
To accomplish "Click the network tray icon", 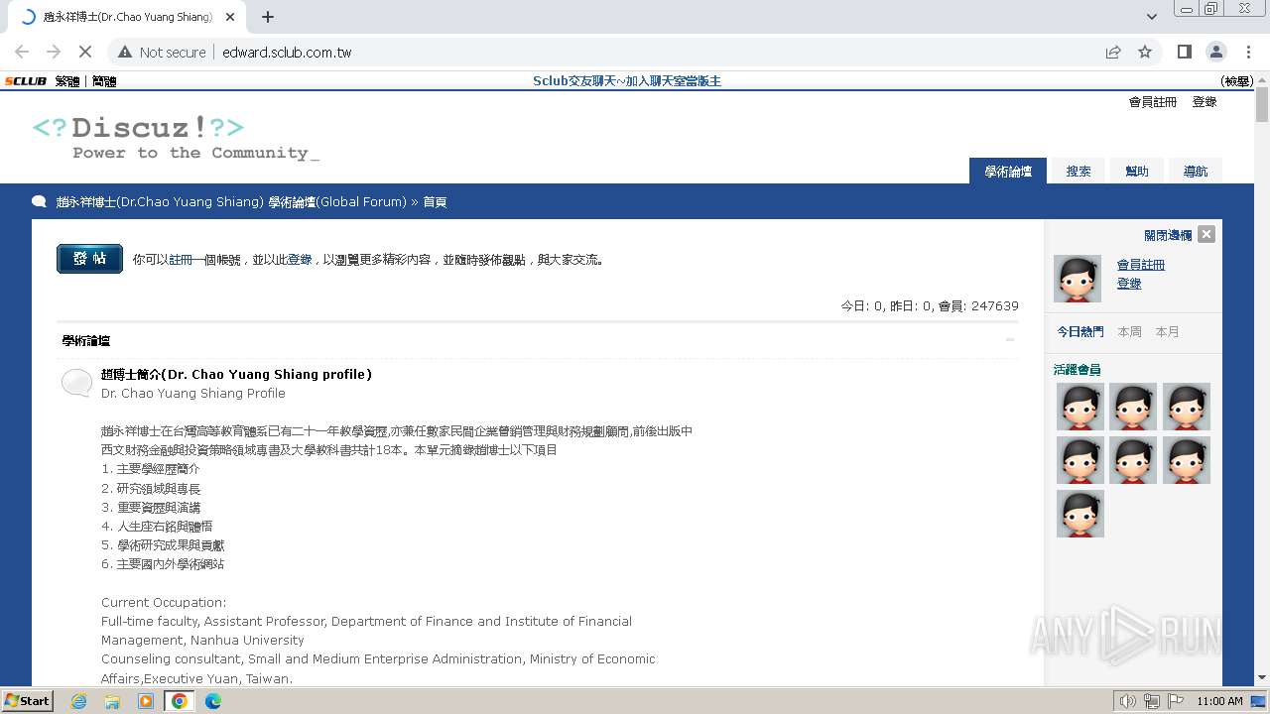I will [1152, 701].
